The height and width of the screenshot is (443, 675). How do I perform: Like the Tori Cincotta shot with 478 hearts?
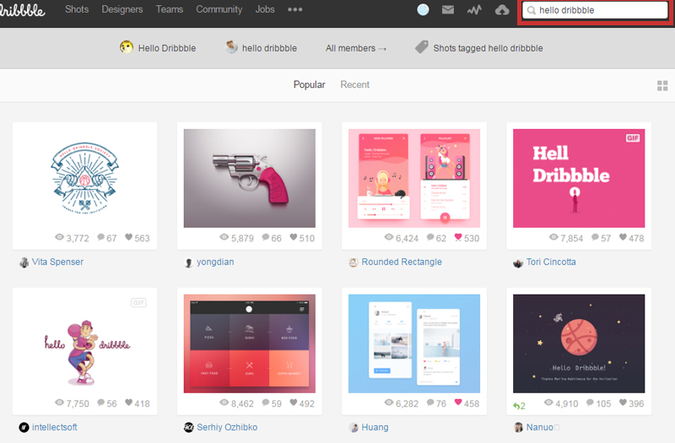click(x=631, y=238)
